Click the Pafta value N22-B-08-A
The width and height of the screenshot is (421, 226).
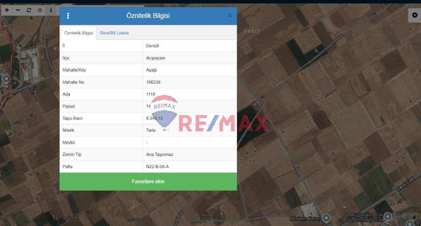(x=157, y=167)
